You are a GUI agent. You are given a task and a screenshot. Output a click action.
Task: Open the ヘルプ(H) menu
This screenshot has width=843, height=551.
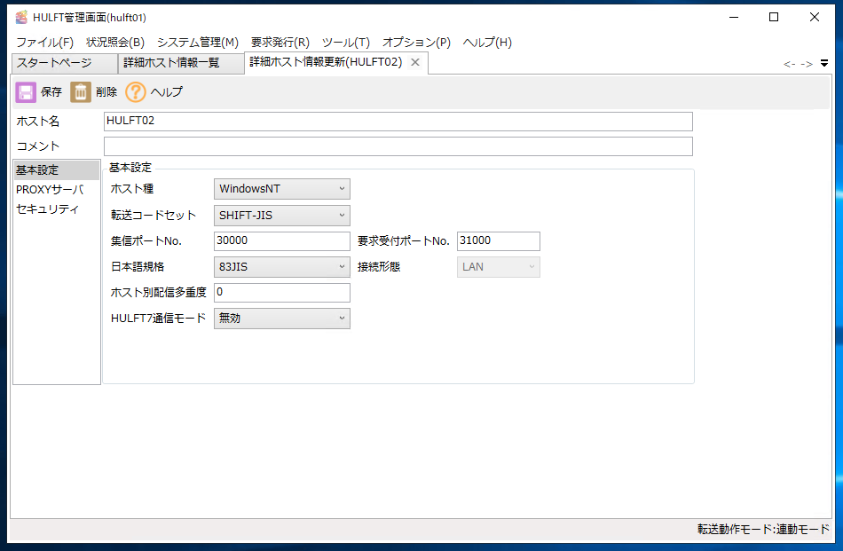pos(487,43)
